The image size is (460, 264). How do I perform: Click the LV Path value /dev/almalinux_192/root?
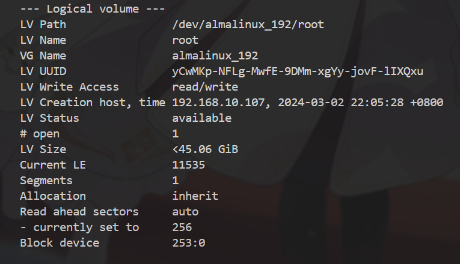(x=248, y=25)
